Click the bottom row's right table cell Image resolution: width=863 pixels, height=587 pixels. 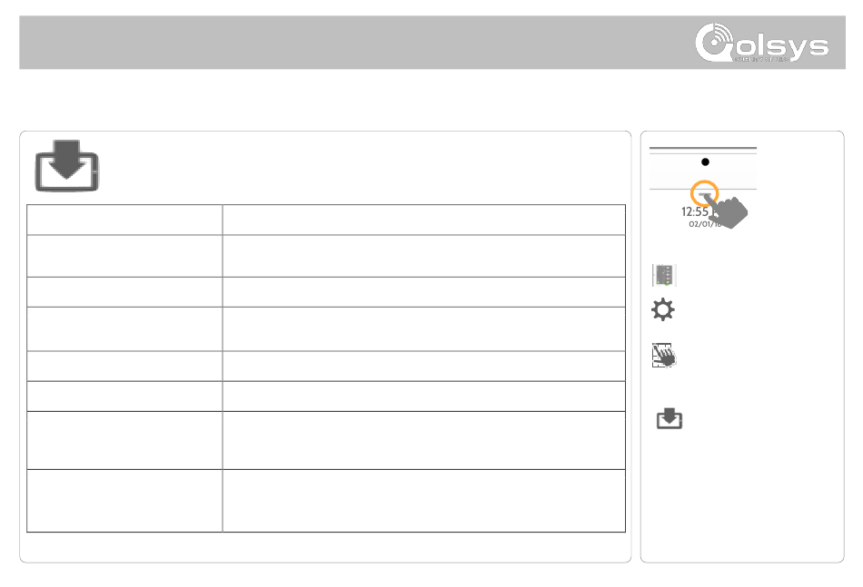[424, 501]
